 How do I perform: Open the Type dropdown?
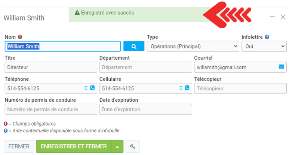pyautogui.click(x=193, y=46)
